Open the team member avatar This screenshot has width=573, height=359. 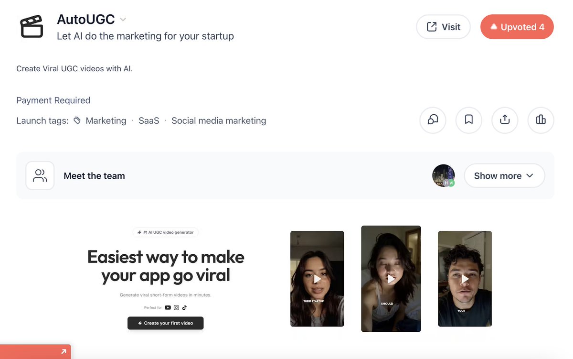click(x=444, y=175)
